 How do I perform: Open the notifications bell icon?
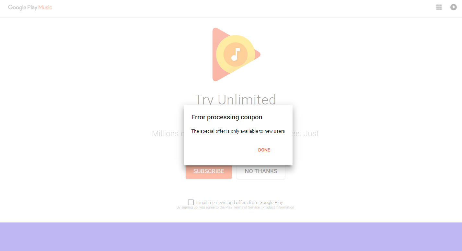pyautogui.click(x=454, y=7)
